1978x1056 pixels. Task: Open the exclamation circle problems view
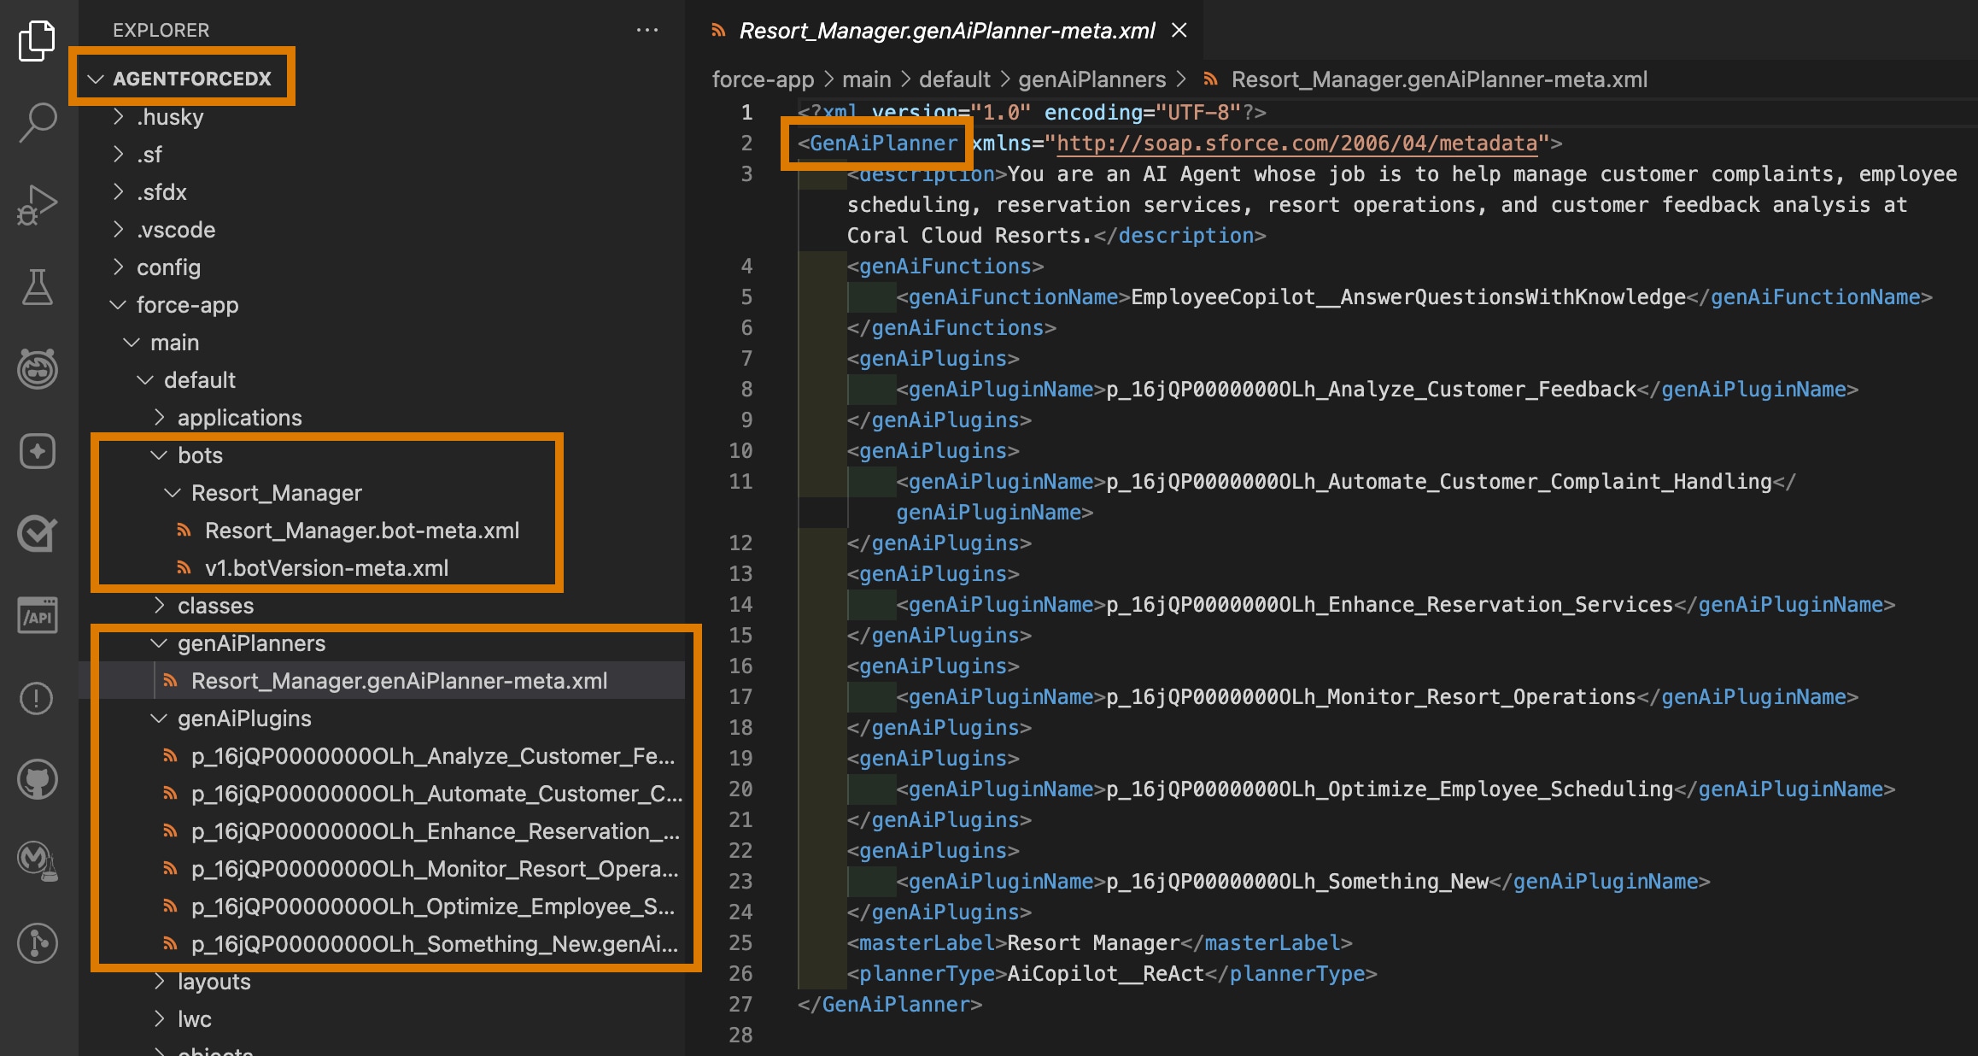37,698
